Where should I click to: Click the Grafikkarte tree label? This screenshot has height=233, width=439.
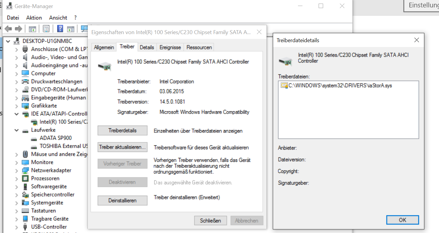(x=44, y=106)
